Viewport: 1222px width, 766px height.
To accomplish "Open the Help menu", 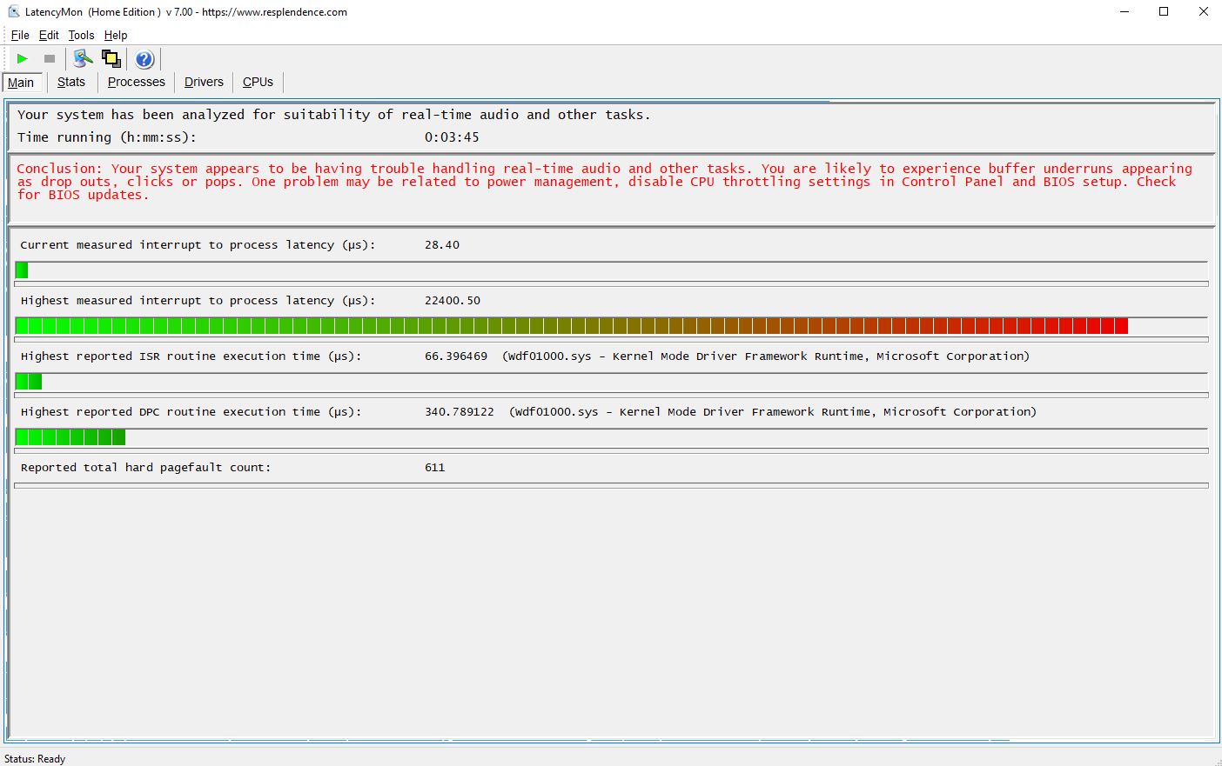I will pyautogui.click(x=116, y=36).
